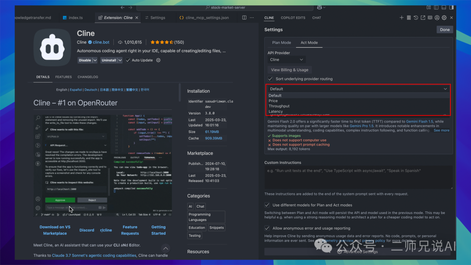Click the stock-market-server command center search

(x=225, y=7)
